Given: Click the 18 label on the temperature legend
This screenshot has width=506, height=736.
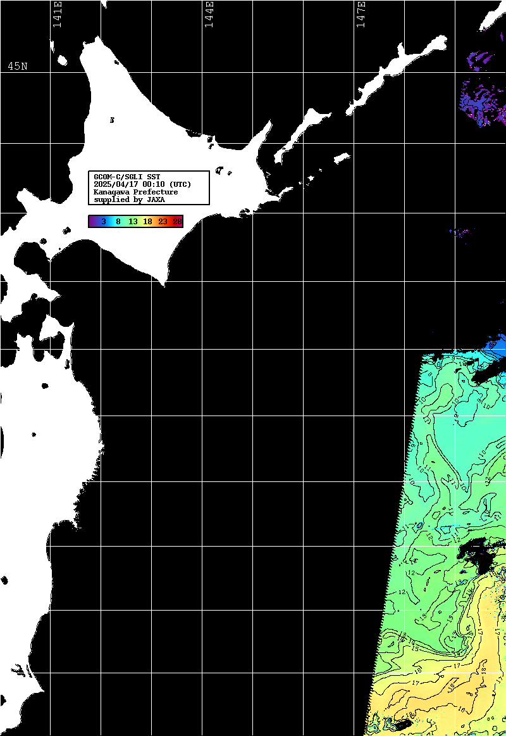Looking at the screenshot, I should tap(147, 222).
